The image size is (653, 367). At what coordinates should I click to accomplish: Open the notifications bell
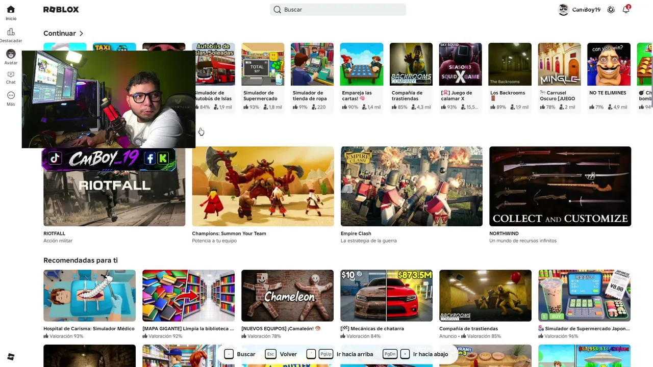(x=626, y=10)
